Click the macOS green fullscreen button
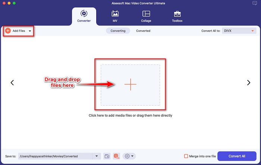This screenshot has width=261, height=165. [x=14, y=3]
